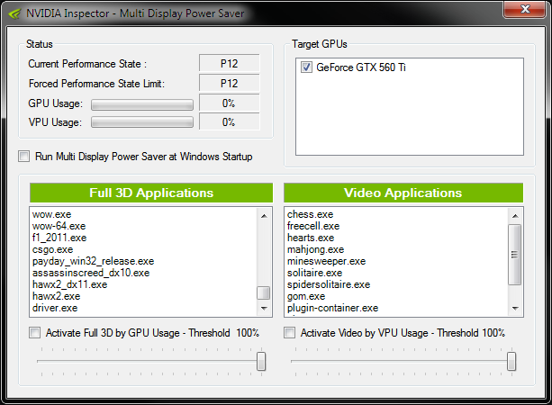Image resolution: width=552 pixels, height=405 pixels.
Task: Select hearts.exe entry
Action: (x=311, y=238)
